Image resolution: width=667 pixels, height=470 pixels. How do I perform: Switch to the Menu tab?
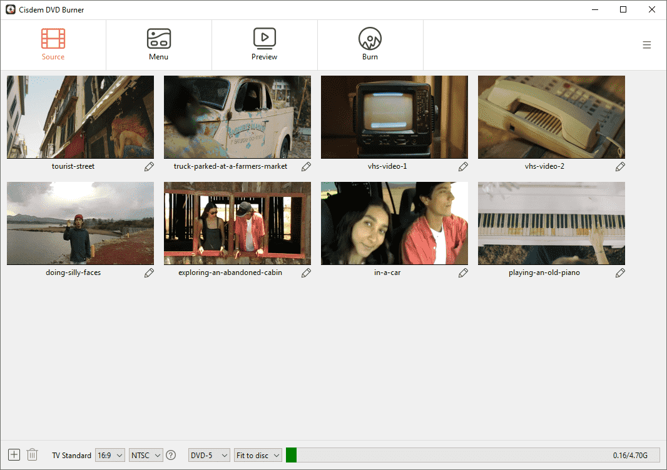[158, 45]
